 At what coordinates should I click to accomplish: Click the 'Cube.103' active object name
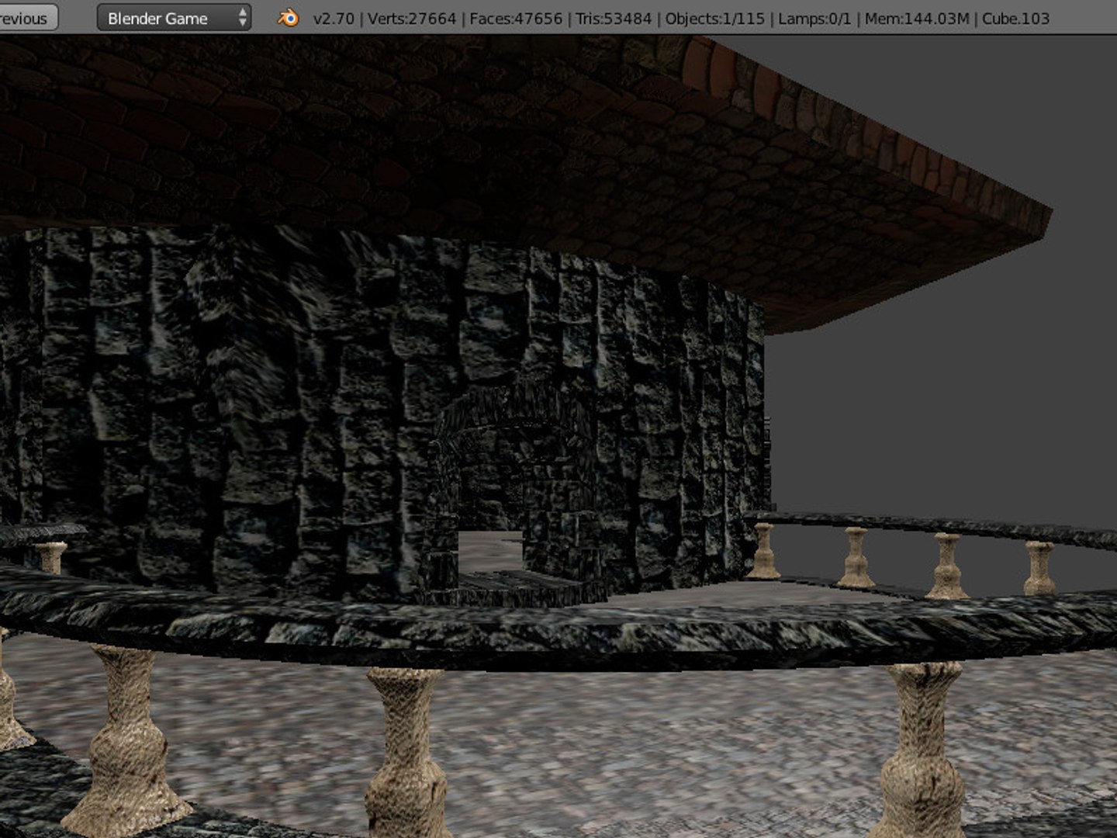pyautogui.click(x=1015, y=19)
